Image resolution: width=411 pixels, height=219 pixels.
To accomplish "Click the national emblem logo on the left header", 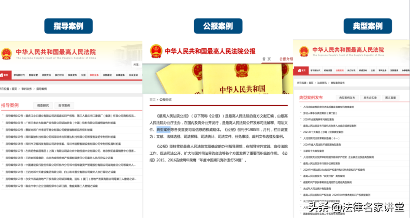I will click(8, 51).
